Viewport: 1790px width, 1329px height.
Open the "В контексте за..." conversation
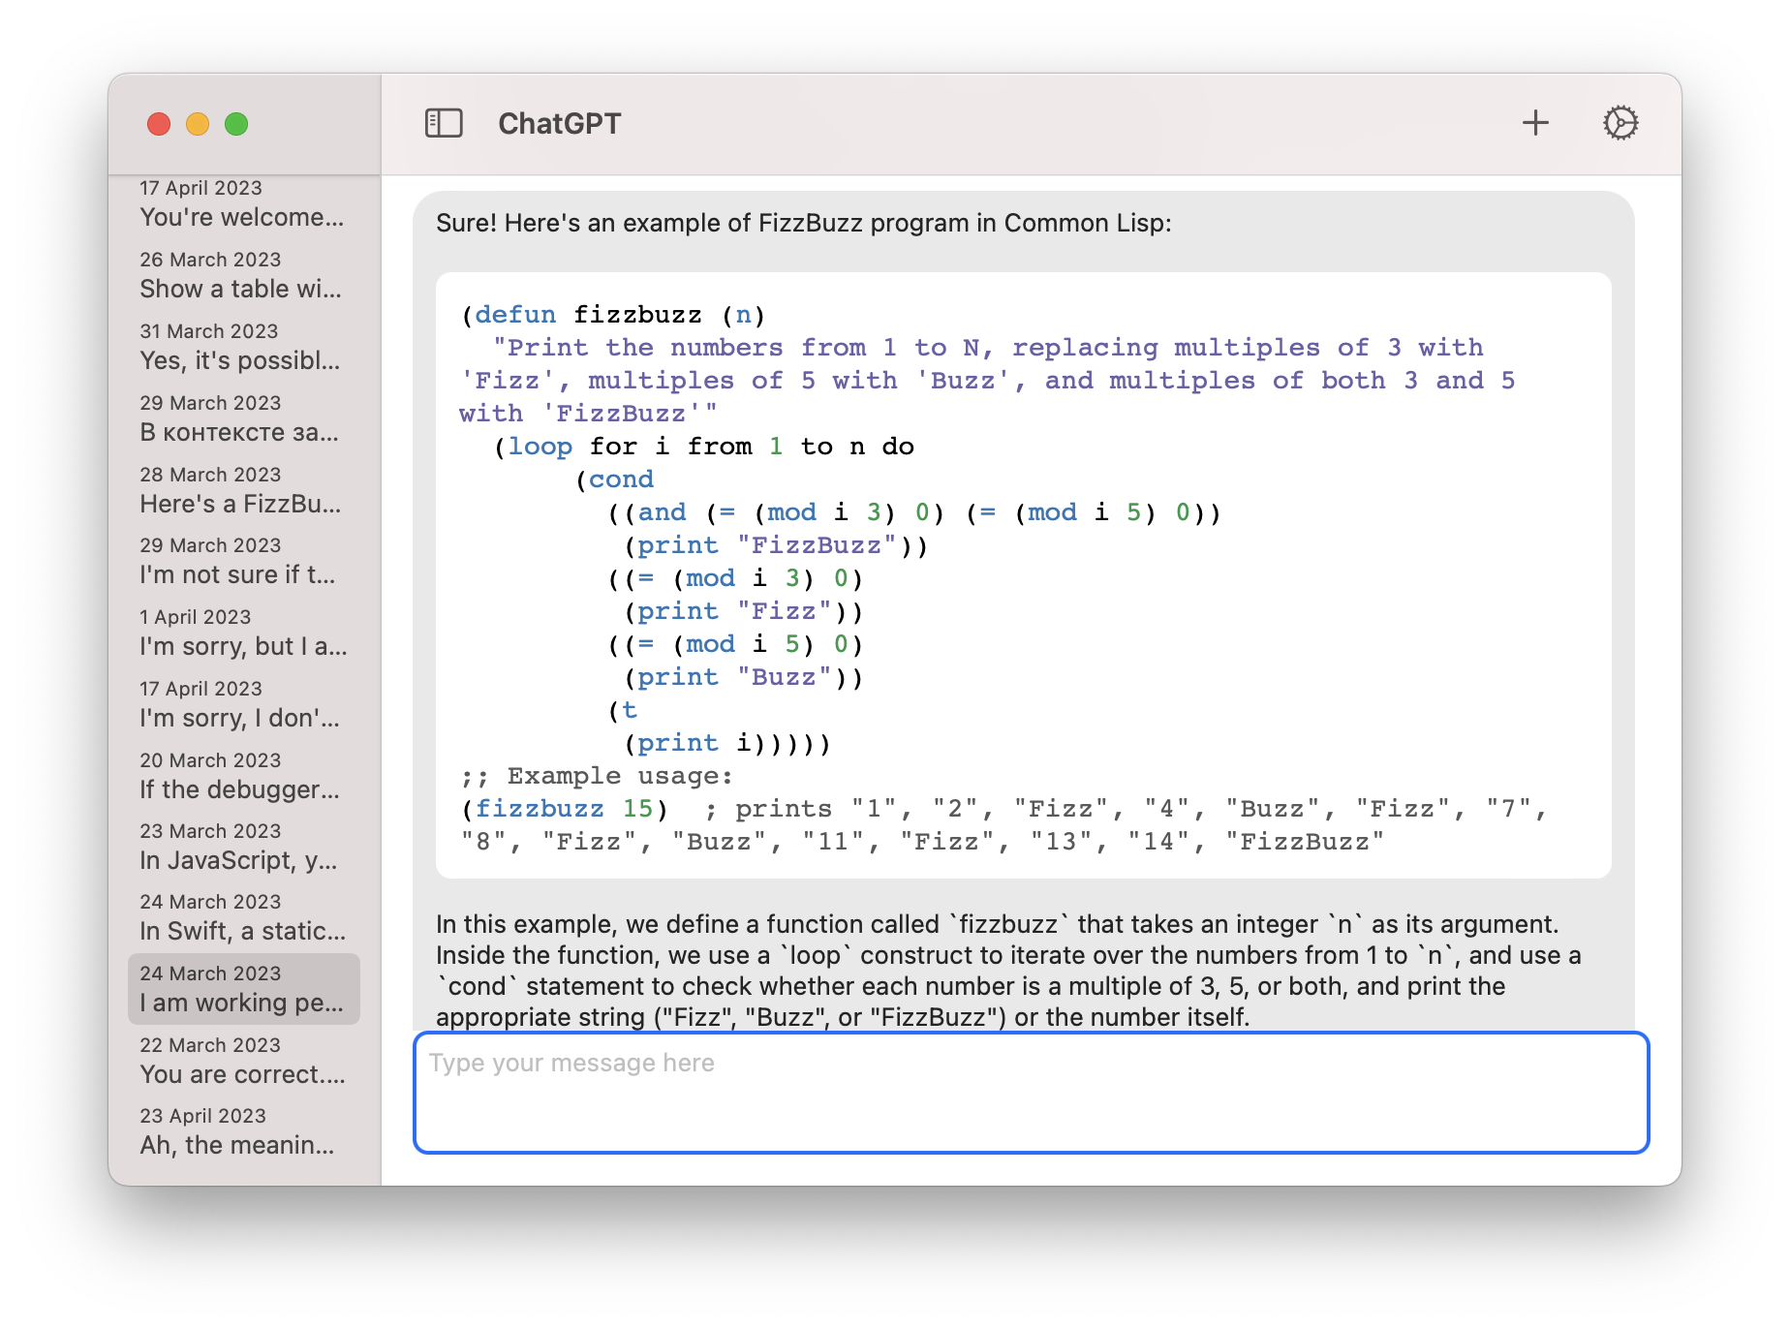(244, 418)
